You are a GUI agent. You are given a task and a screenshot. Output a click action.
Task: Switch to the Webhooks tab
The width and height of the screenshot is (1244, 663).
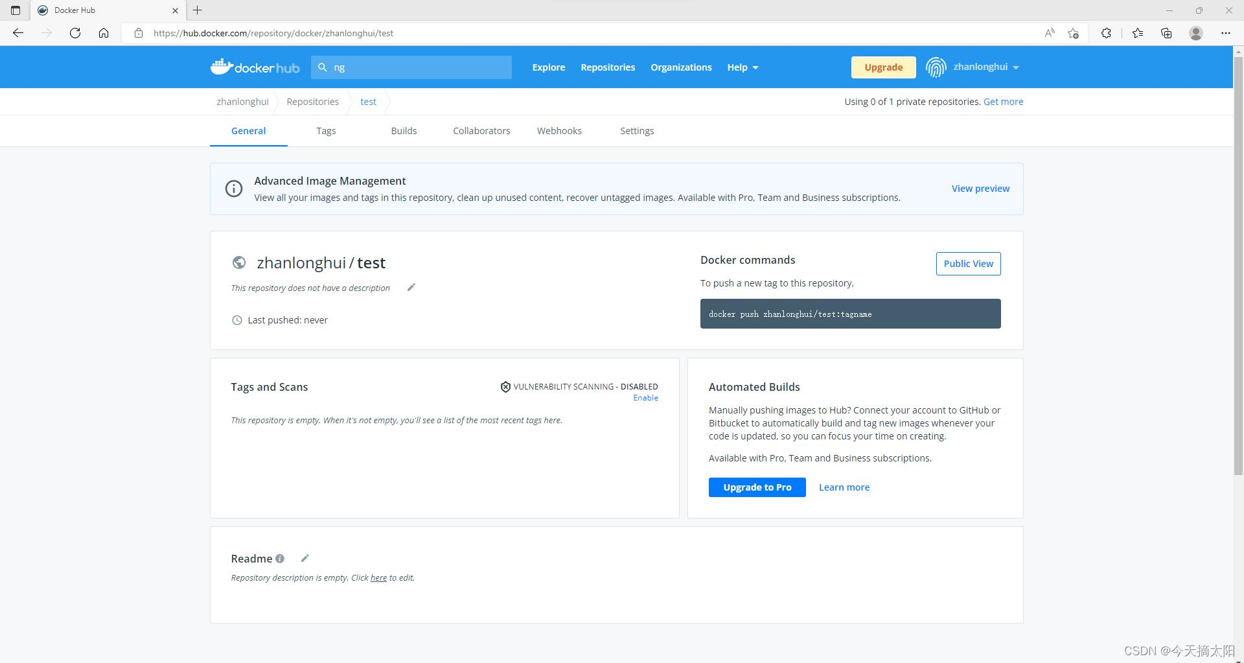[x=559, y=131]
